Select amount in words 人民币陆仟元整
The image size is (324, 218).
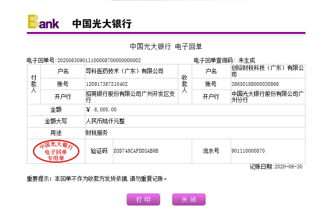pos(105,121)
